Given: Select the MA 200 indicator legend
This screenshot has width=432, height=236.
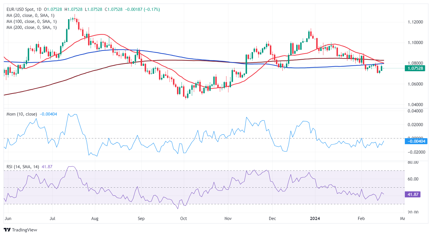Looking at the screenshot, I should click(x=31, y=27).
